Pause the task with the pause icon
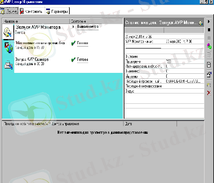The image size is (214, 183). 209,38
